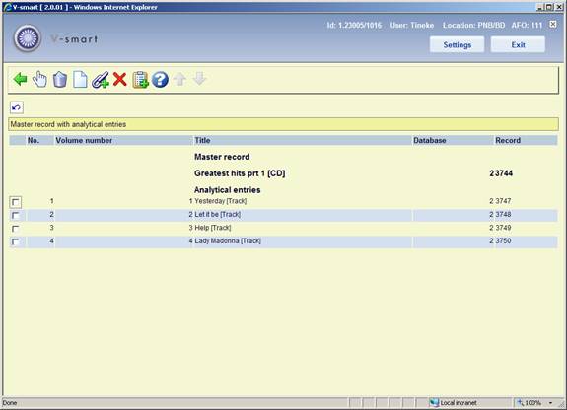Tick the checkbox for Let it be [Track]
The width and height of the screenshot is (567, 410).
16,216
